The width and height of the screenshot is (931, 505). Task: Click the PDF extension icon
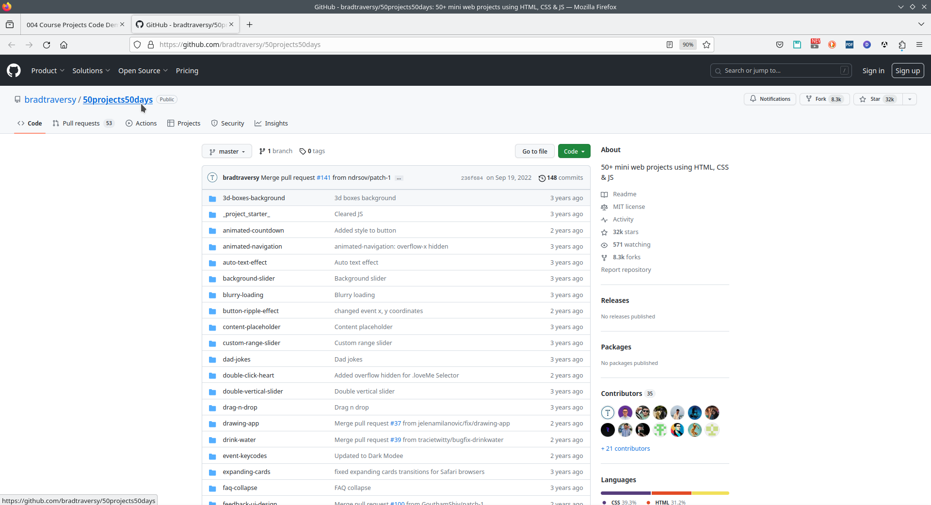click(850, 45)
